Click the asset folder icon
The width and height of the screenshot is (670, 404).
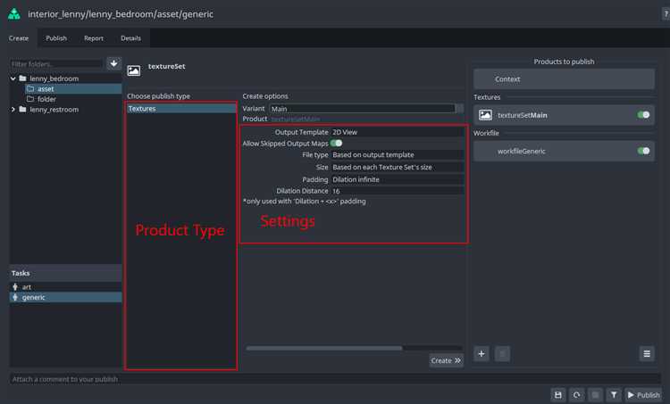tap(30, 88)
